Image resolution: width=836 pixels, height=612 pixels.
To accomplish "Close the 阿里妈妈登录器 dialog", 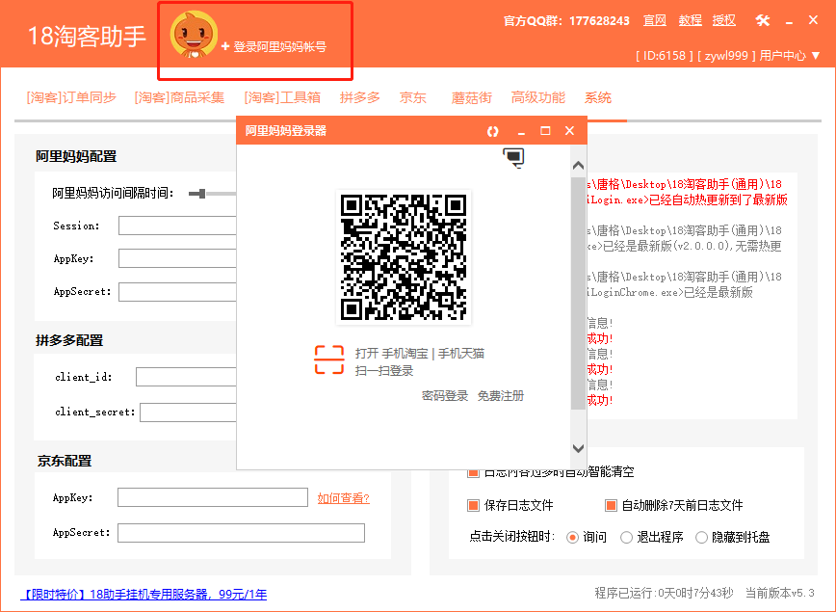I will [x=569, y=131].
